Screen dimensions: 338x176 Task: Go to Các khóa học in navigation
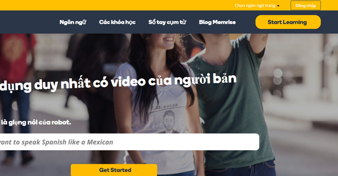tap(117, 22)
